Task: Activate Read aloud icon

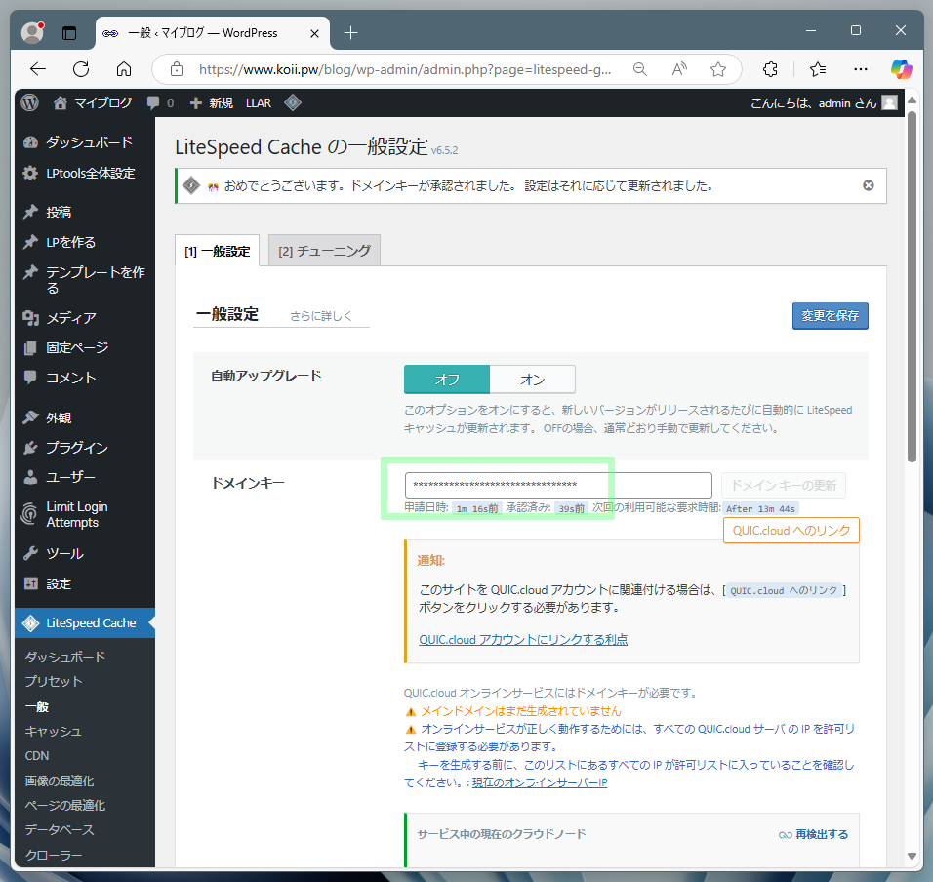Action: [679, 69]
